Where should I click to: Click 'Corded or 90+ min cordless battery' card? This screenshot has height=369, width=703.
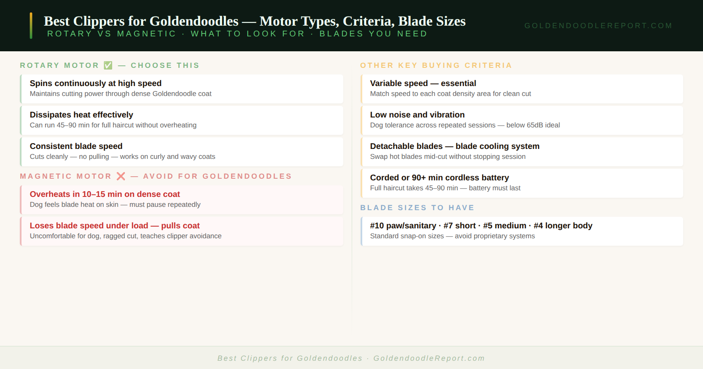522,183
